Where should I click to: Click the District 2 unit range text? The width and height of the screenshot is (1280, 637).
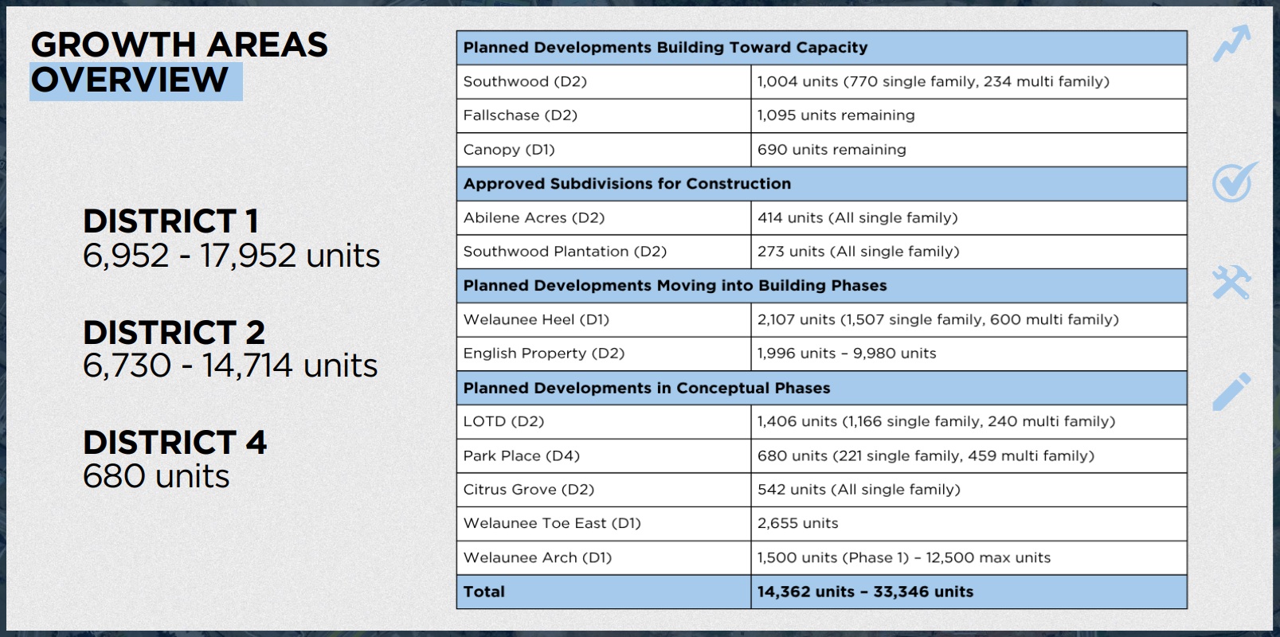pos(230,365)
